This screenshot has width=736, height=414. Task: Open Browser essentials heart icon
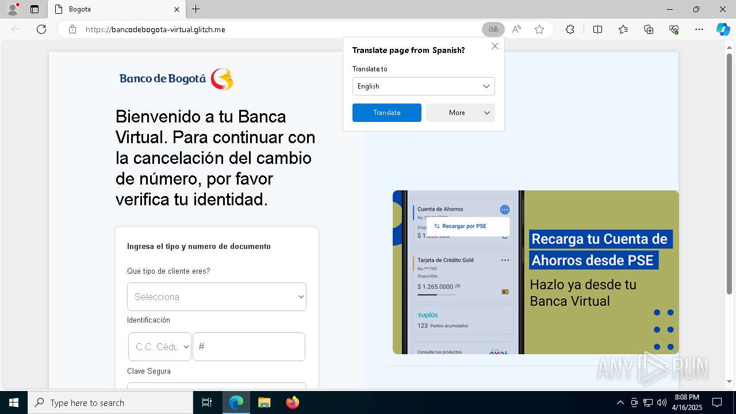674,29
